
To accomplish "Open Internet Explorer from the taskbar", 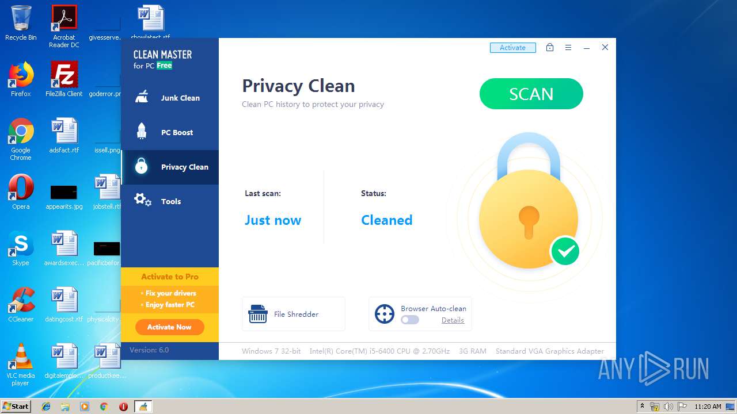I will (46, 407).
